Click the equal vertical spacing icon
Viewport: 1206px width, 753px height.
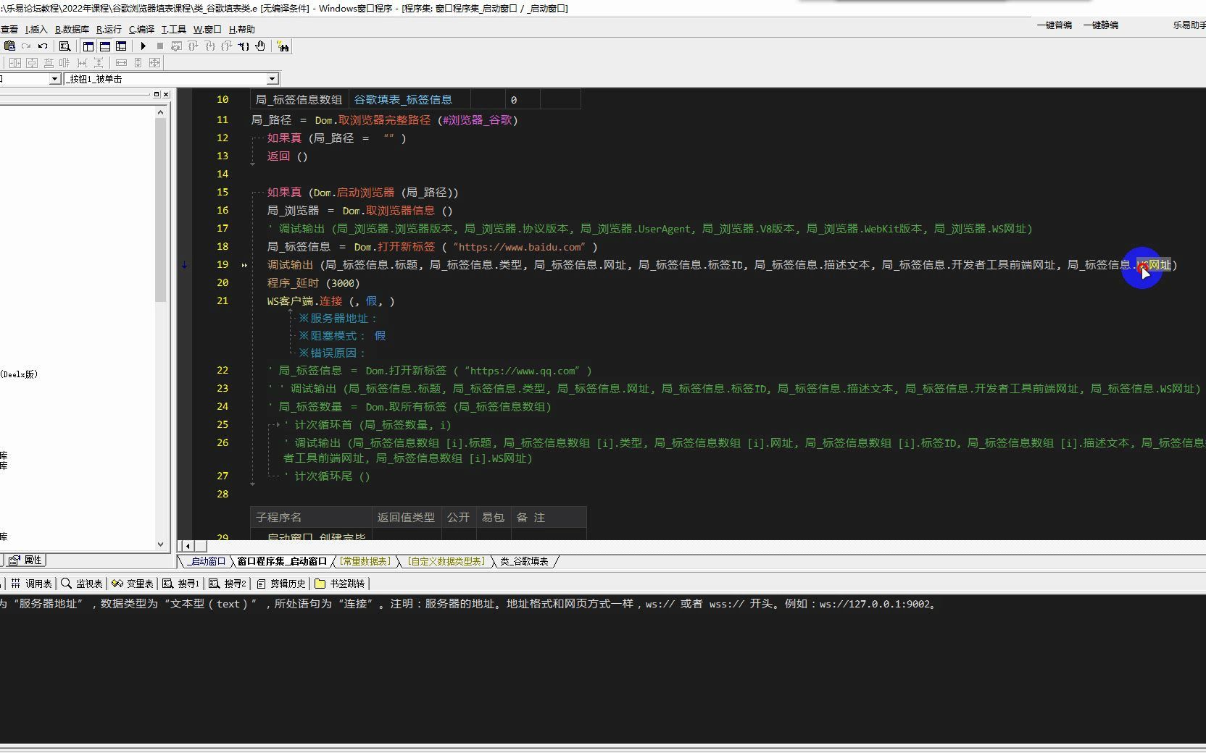click(99, 63)
